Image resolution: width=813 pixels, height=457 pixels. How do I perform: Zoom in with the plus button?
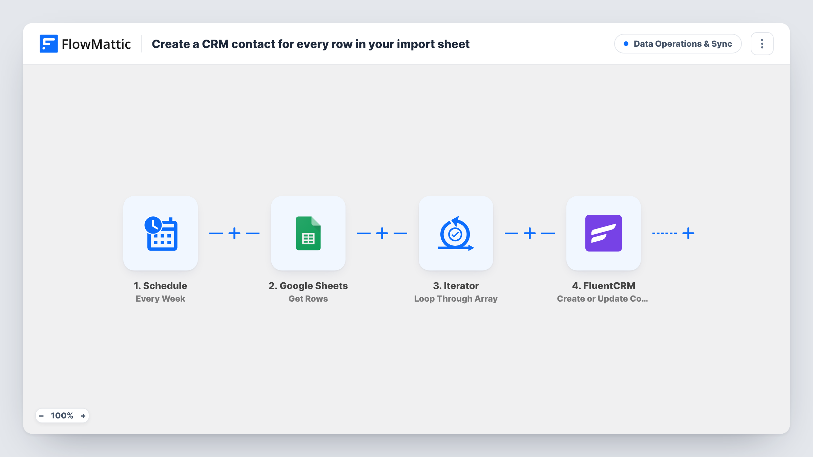pos(83,416)
